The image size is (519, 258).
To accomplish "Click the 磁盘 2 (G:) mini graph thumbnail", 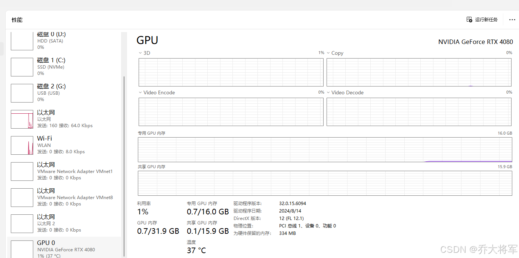I will (x=22, y=93).
